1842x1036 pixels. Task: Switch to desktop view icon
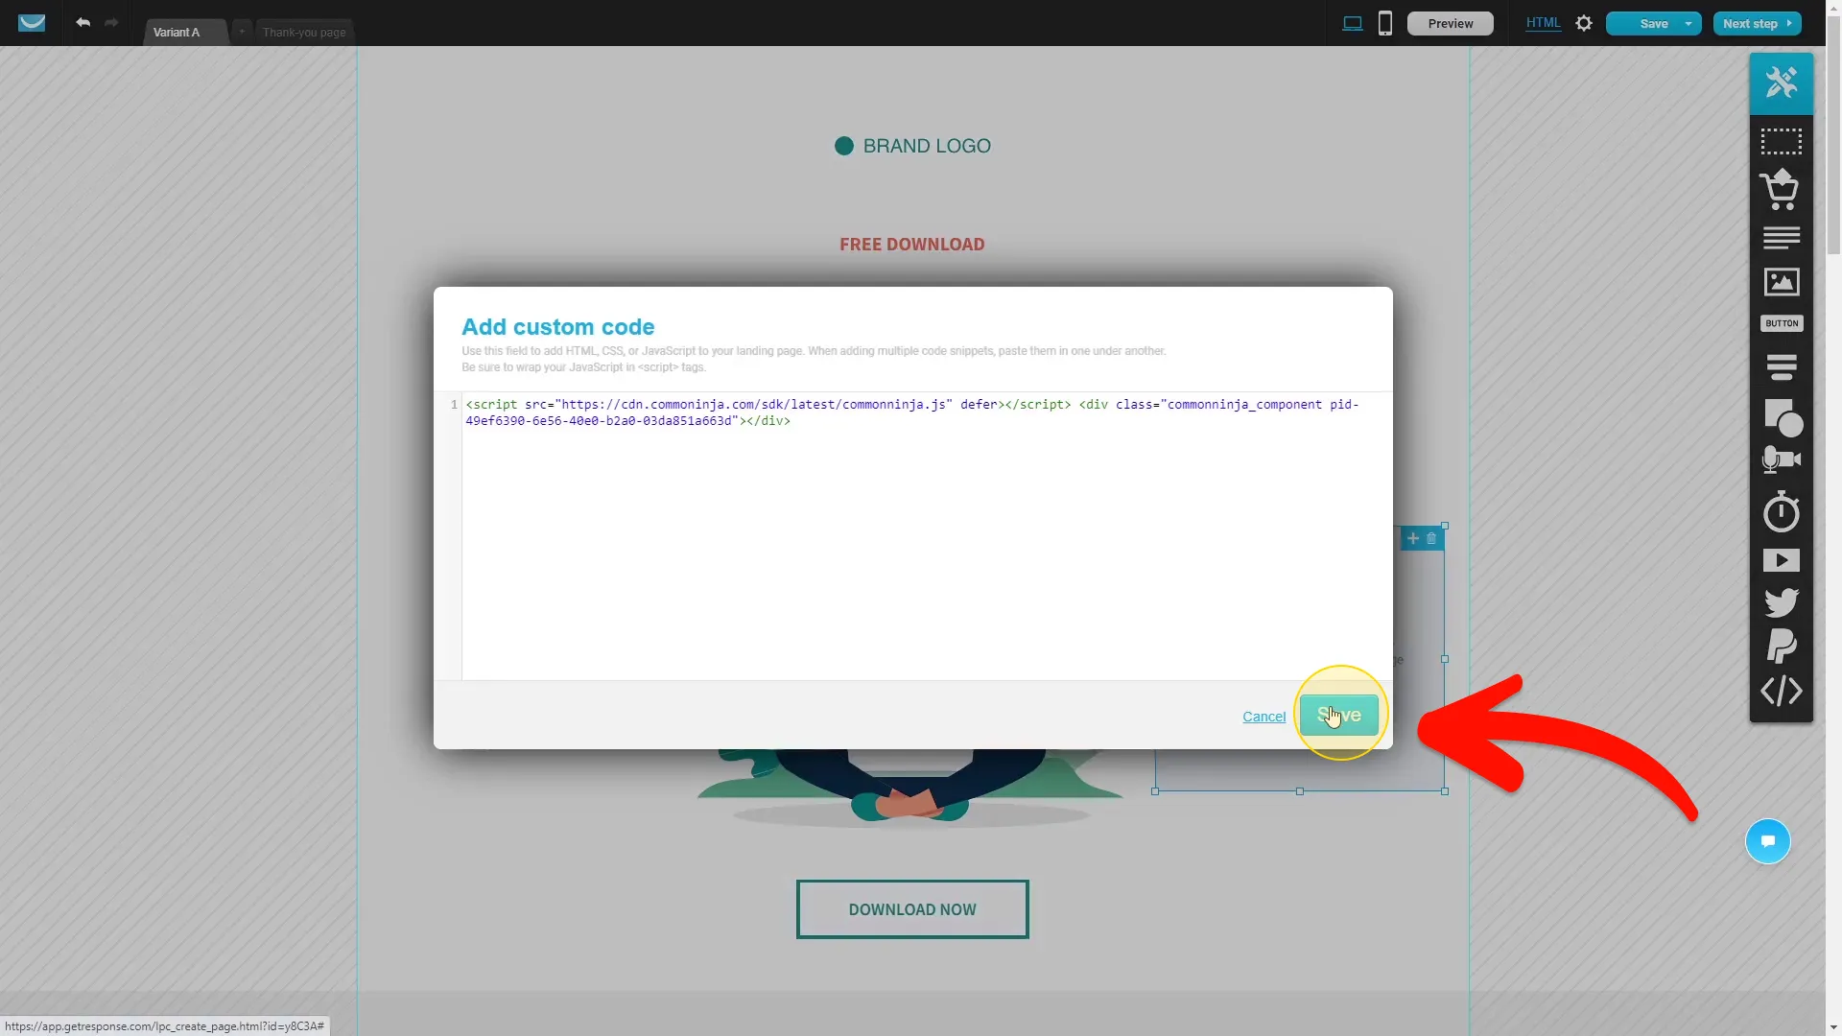(x=1352, y=23)
